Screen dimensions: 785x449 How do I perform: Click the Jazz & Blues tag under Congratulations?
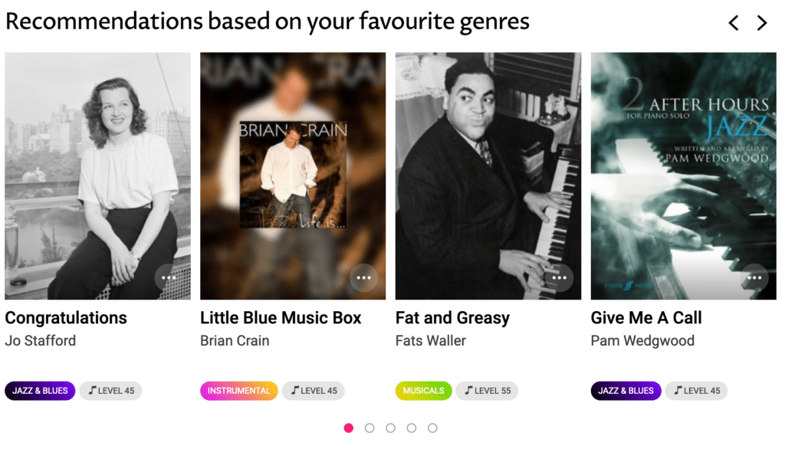click(x=40, y=391)
